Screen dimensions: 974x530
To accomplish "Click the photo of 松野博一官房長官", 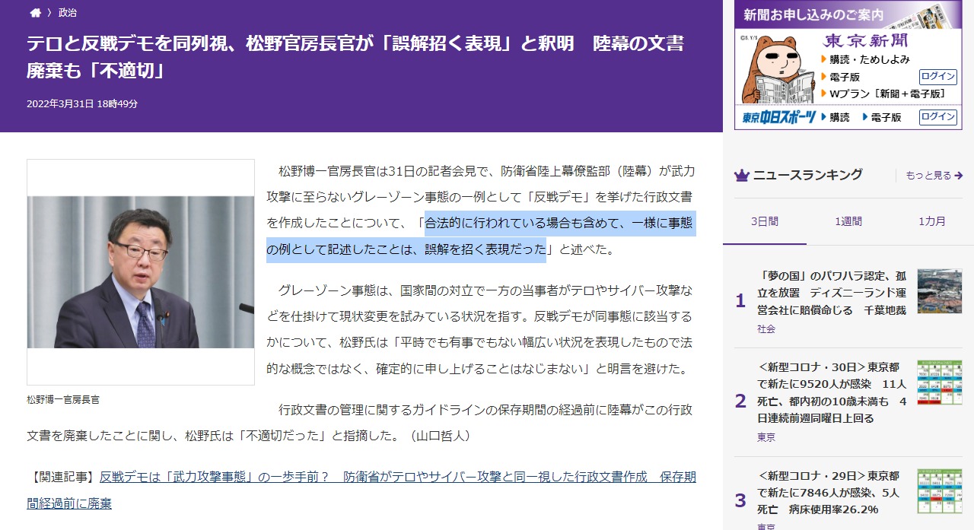I will (x=141, y=272).
